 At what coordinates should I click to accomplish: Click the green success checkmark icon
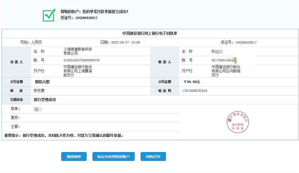click(49, 15)
